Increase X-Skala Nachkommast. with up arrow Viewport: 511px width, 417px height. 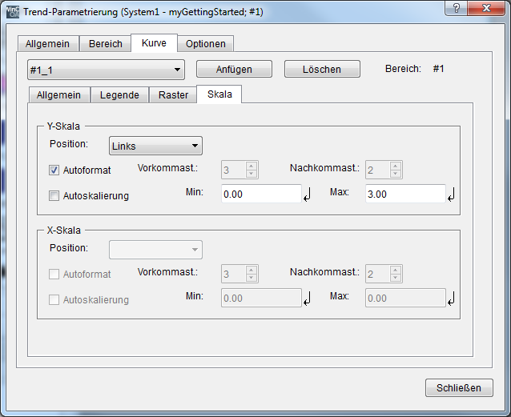point(395,270)
